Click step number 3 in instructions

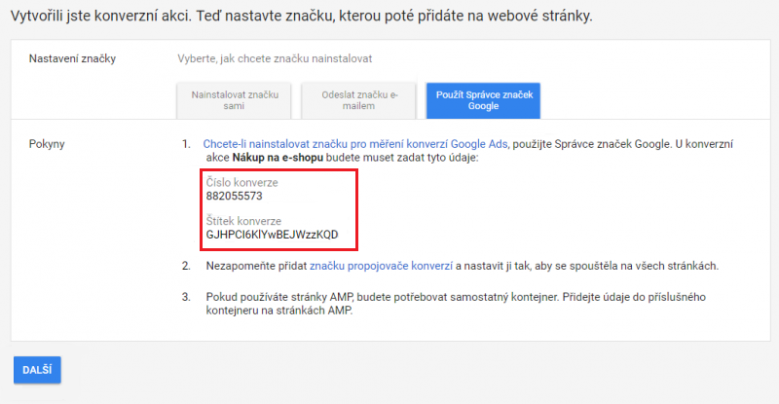pos(185,295)
